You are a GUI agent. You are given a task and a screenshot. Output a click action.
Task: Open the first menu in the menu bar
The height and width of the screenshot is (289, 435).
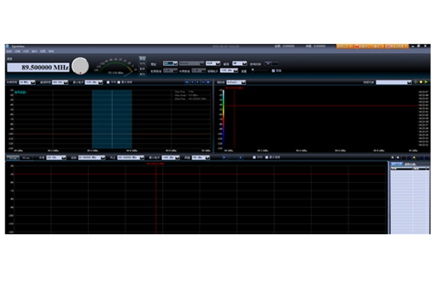pyautogui.click(x=9, y=51)
